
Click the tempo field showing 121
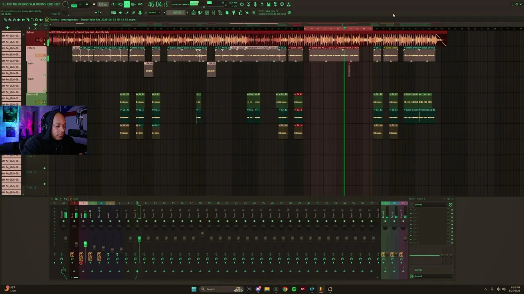point(103,4)
